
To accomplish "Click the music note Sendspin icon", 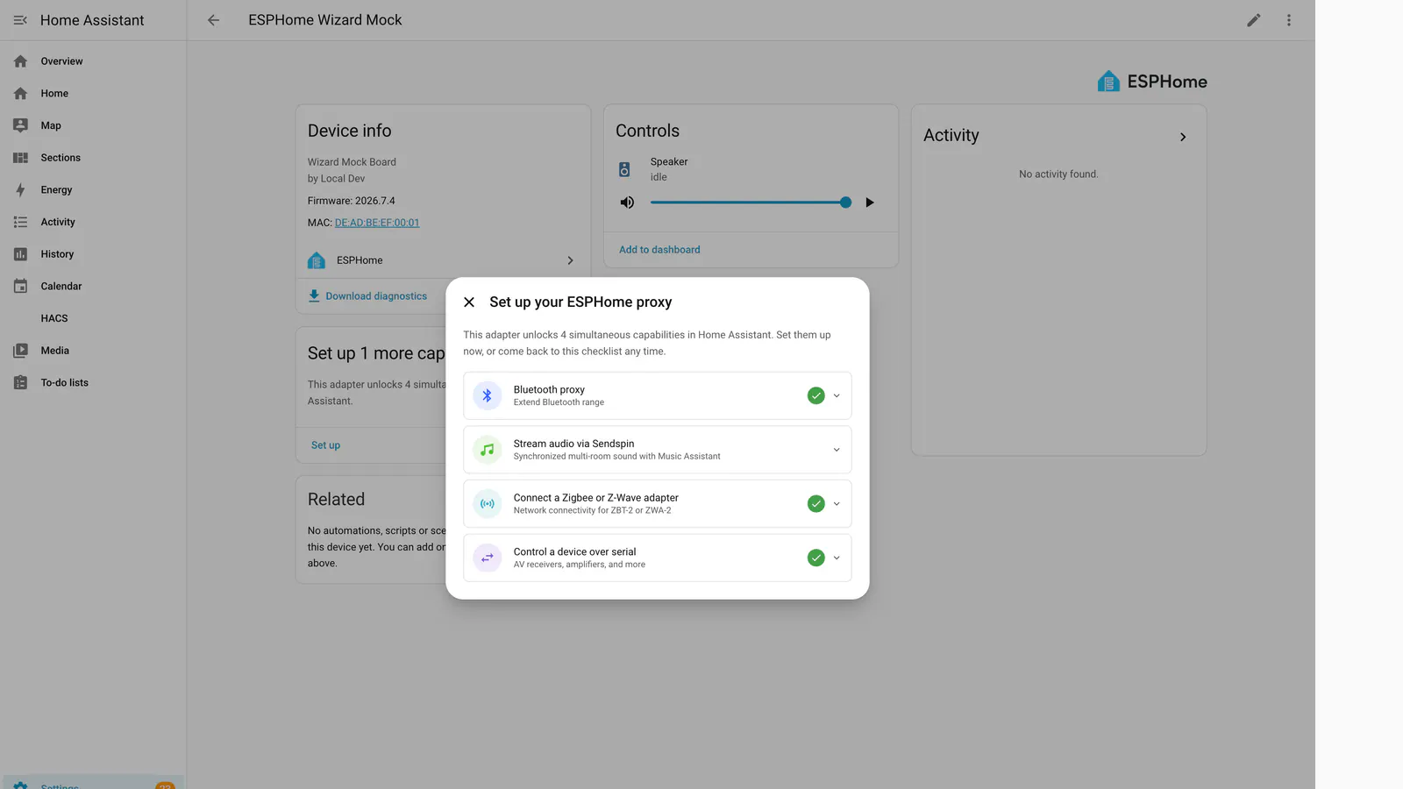I will (x=488, y=450).
